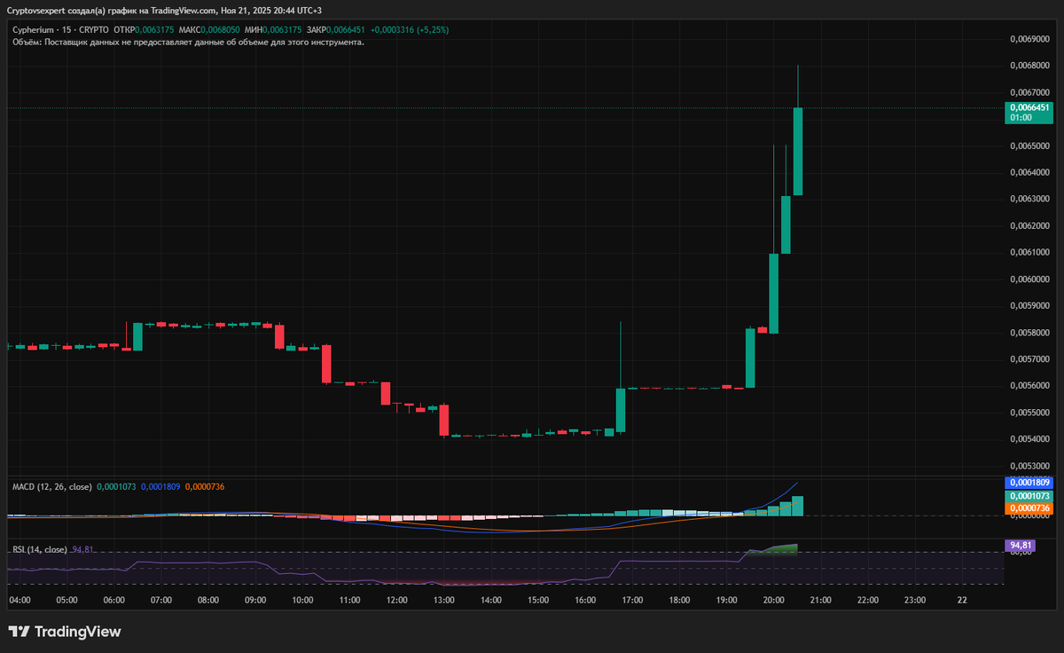Click the 15:00 time axis label
This screenshot has height=653, width=1064.
click(x=537, y=600)
